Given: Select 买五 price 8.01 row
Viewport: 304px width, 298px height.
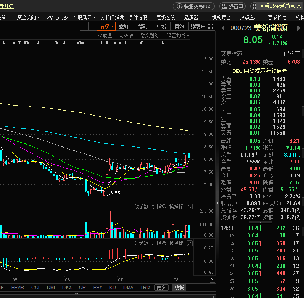Looking at the screenshot, I should [260, 133].
